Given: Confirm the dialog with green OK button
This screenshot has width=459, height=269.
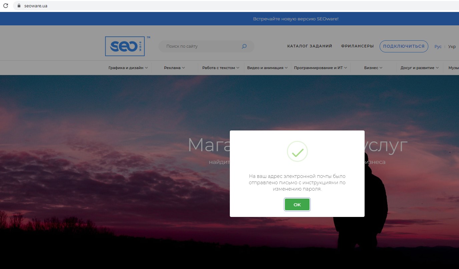Looking at the screenshot, I should pyautogui.click(x=297, y=205).
